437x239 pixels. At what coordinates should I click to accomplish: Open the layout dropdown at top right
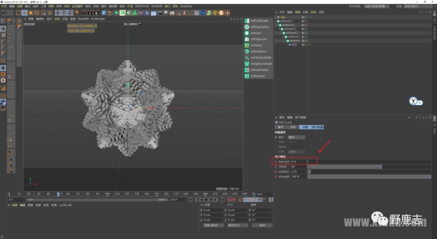419,6
